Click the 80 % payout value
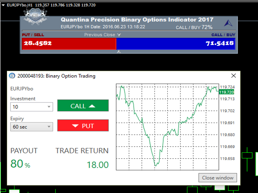This screenshot has height=193, width=258. (20, 164)
